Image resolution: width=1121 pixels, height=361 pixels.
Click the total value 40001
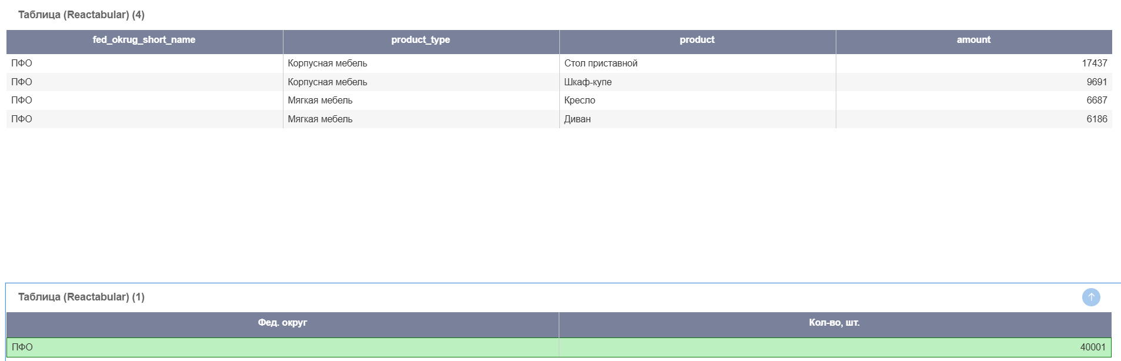(x=1092, y=347)
